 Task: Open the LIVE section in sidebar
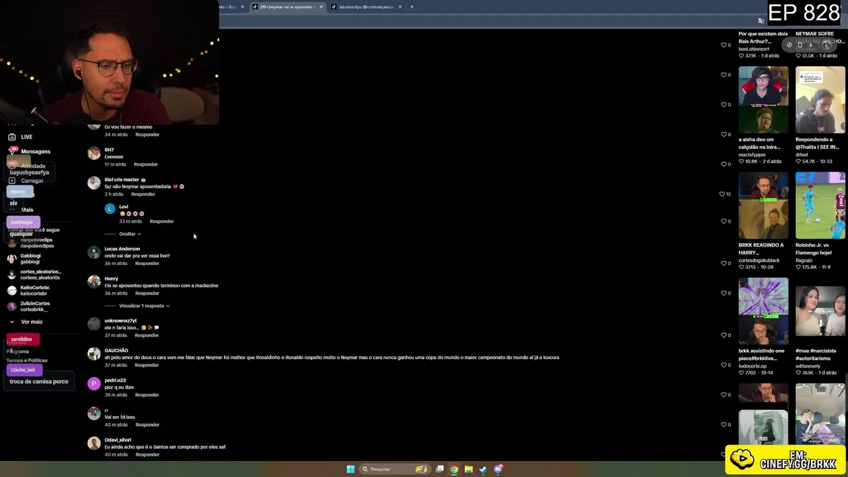[19, 136]
